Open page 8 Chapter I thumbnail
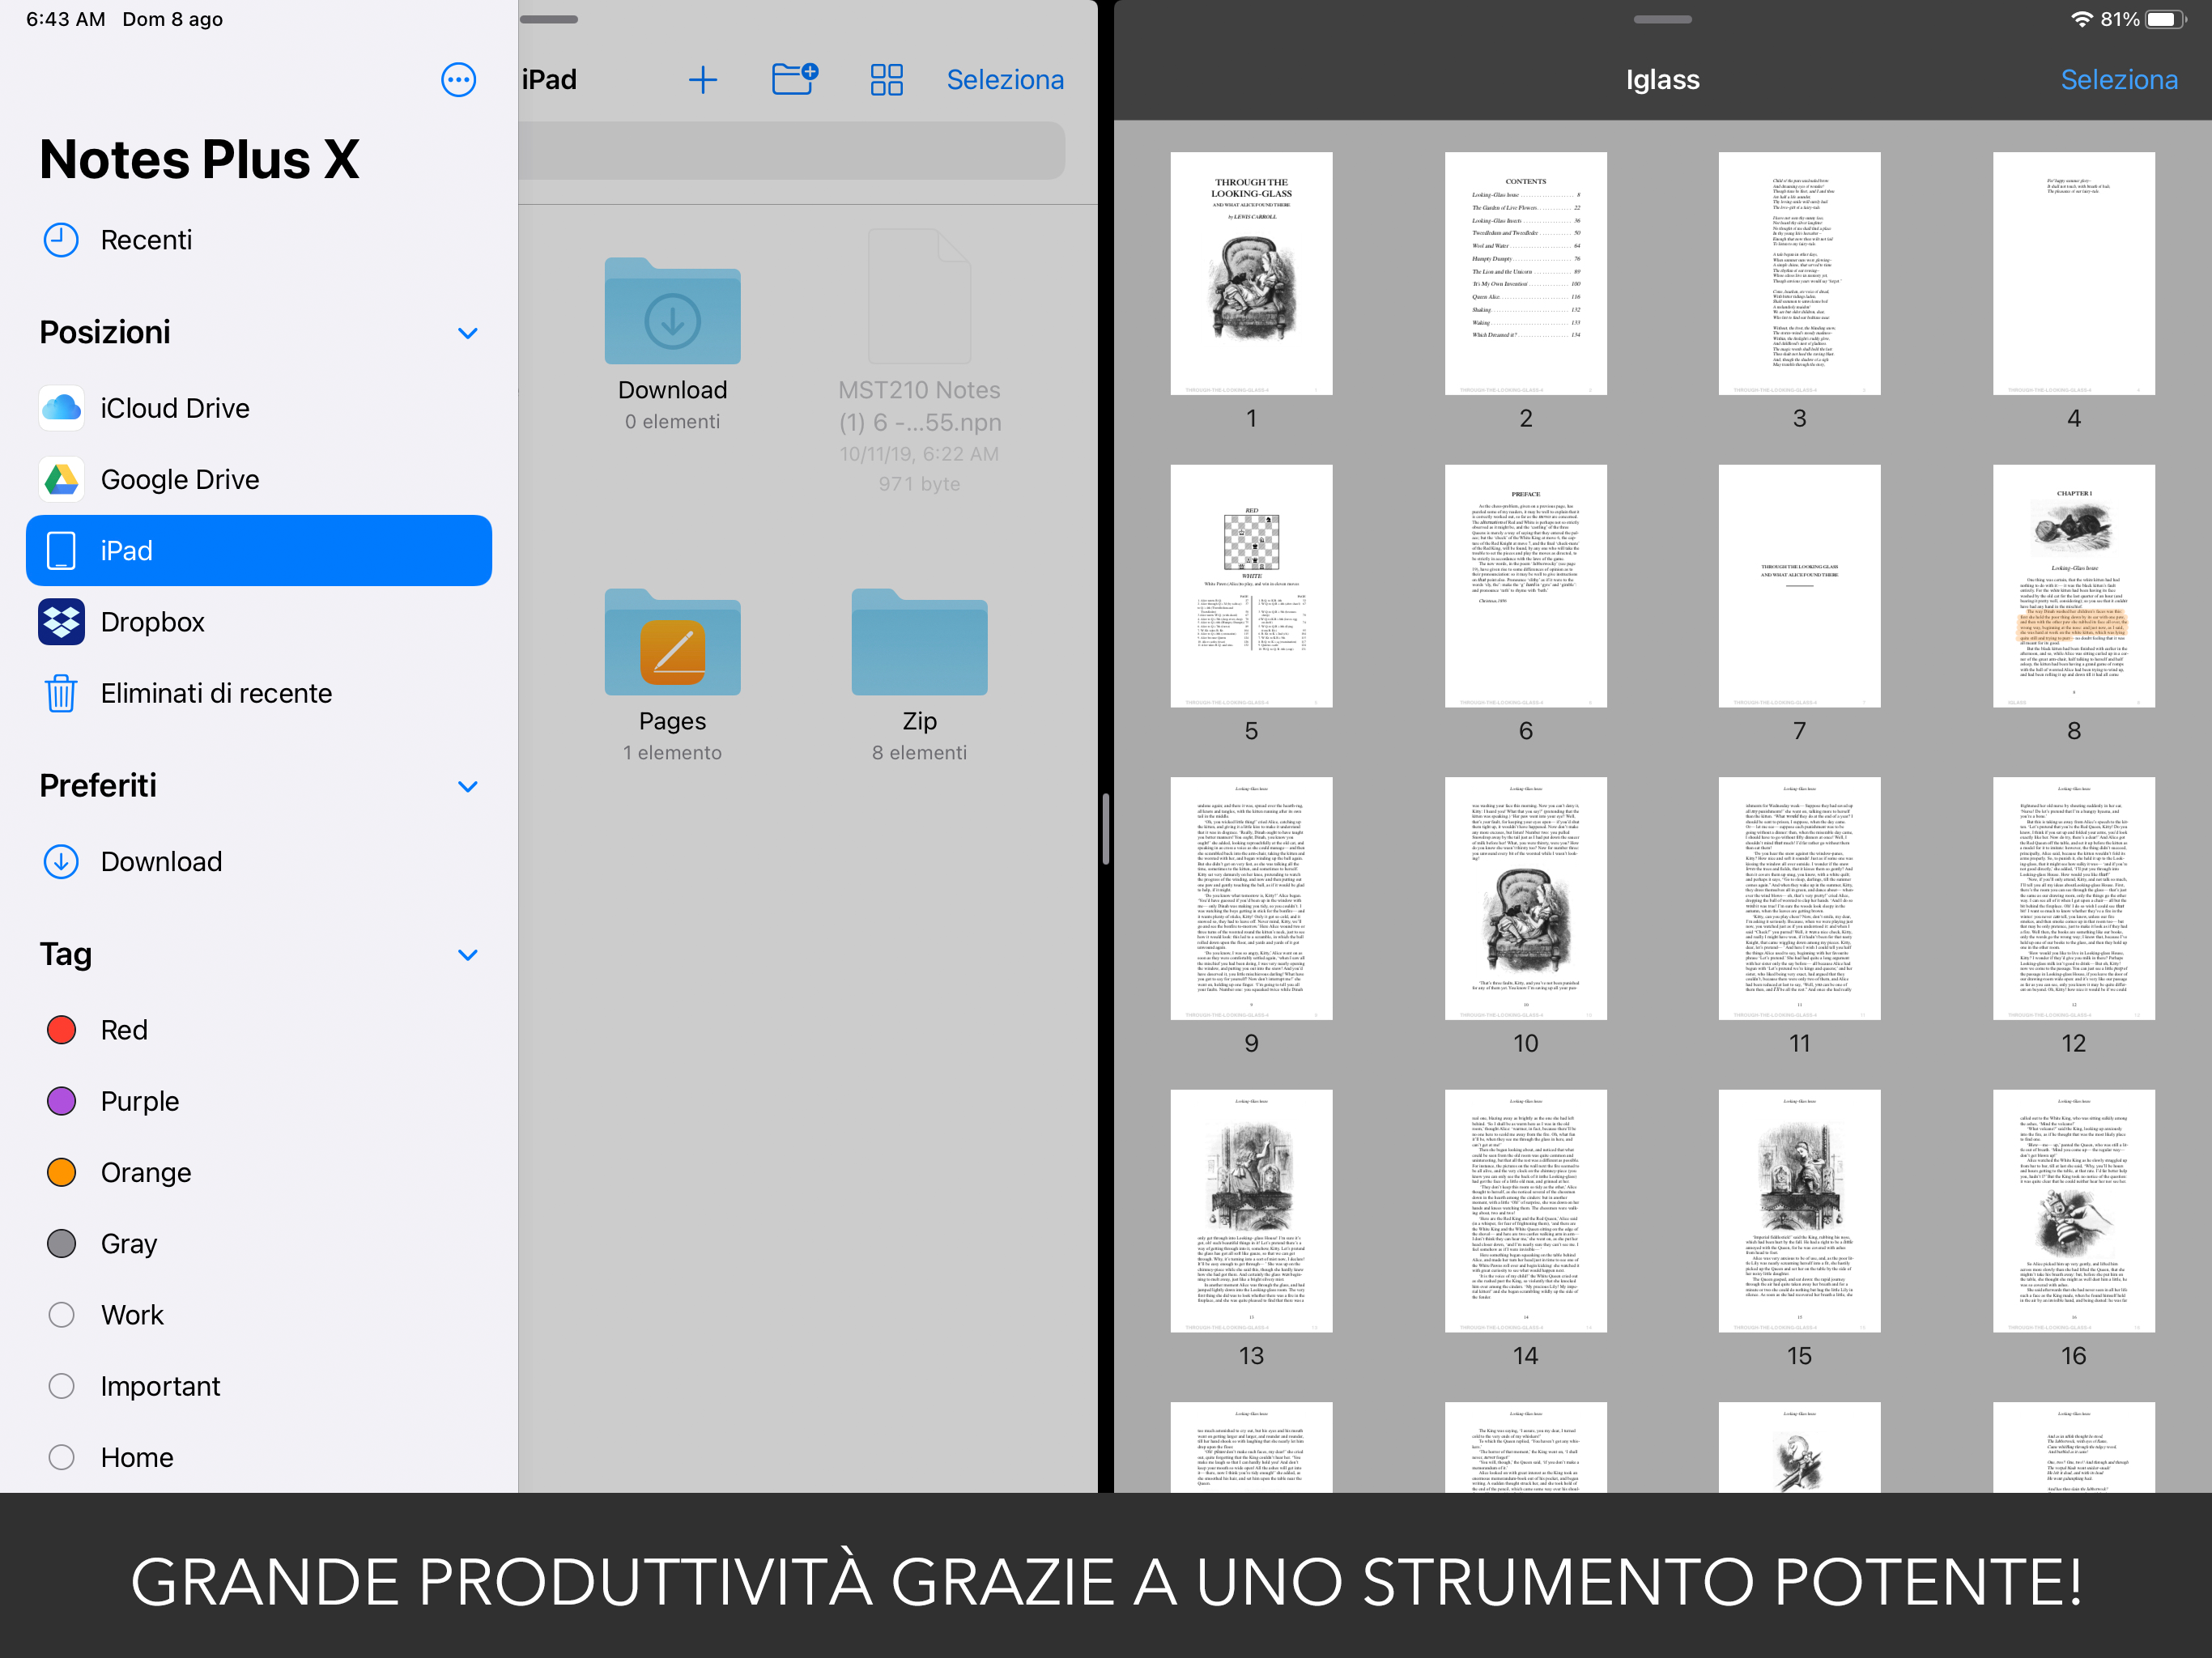Image resolution: width=2212 pixels, height=1658 pixels. point(2073,586)
